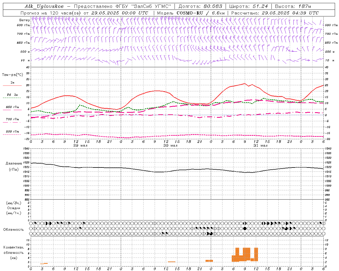This screenshot has height=271, width=339.
Task: Click the "850 гПа" temperature legend entry
Action: coord(12,107)
